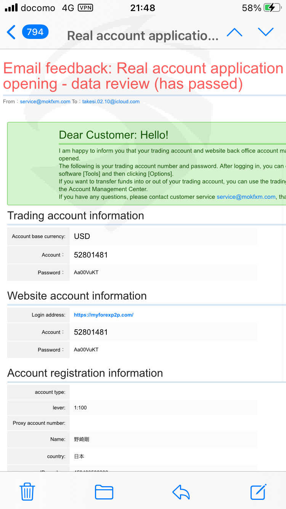Tap the trading account password Aa00VuKT
The image size is (286, 509).
click(86, 272)
